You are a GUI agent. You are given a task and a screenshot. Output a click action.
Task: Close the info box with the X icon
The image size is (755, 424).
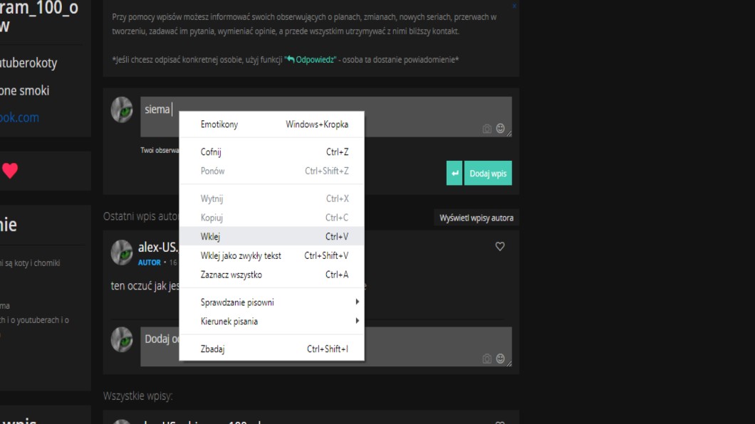tap(514, 6)
